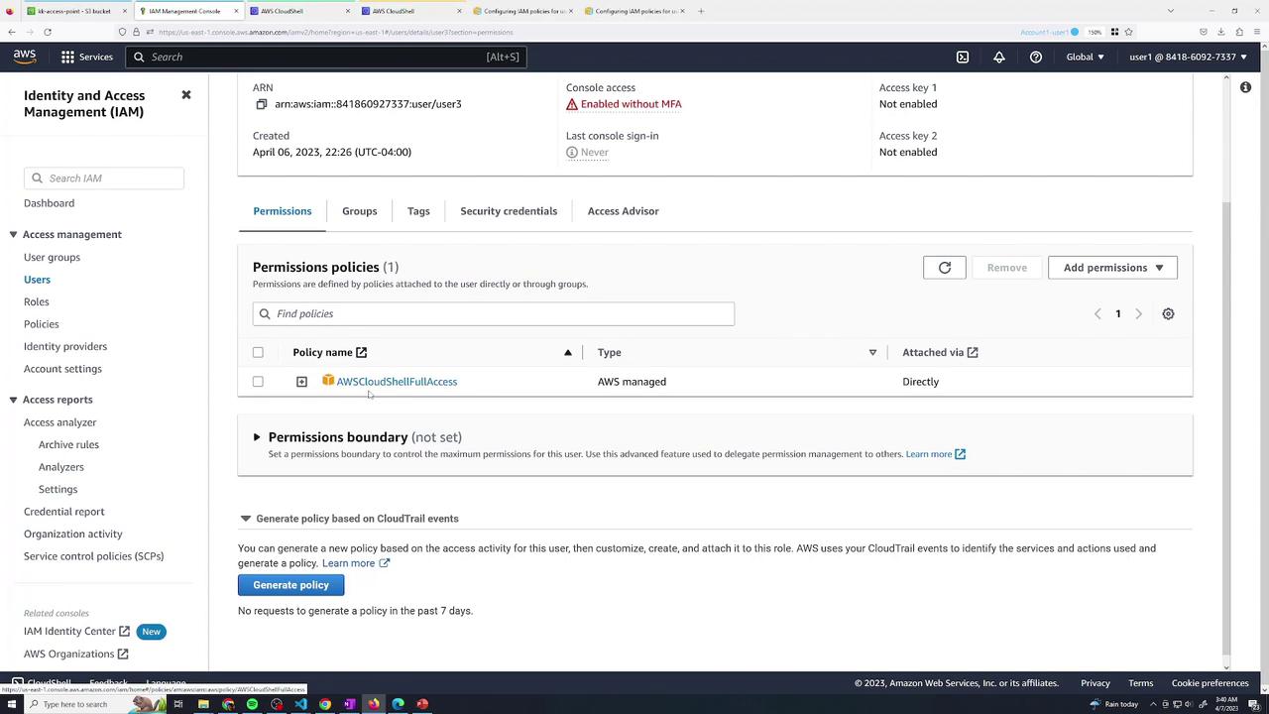The image size is (1269, 714).
Task: Open the AWS logo home link
Action: click(25, 57)
